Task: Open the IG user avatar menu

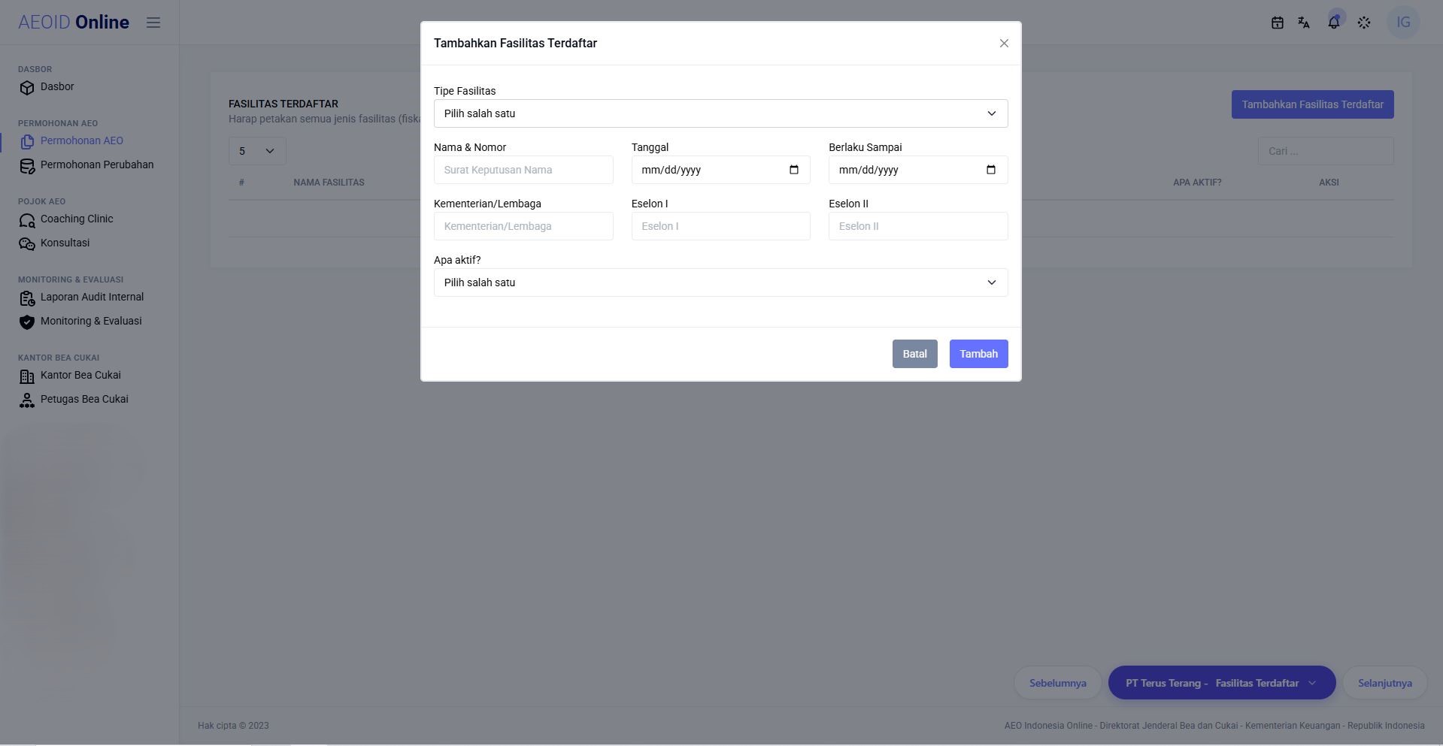Action: pos(1403,22)
